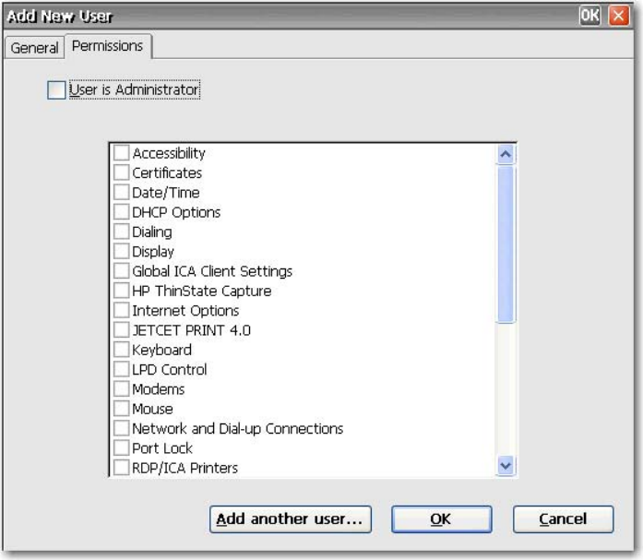The width and height of the screenshot is (643, 560).
Task: Tick the Certificates checkbox
Action: coord(122,173)
